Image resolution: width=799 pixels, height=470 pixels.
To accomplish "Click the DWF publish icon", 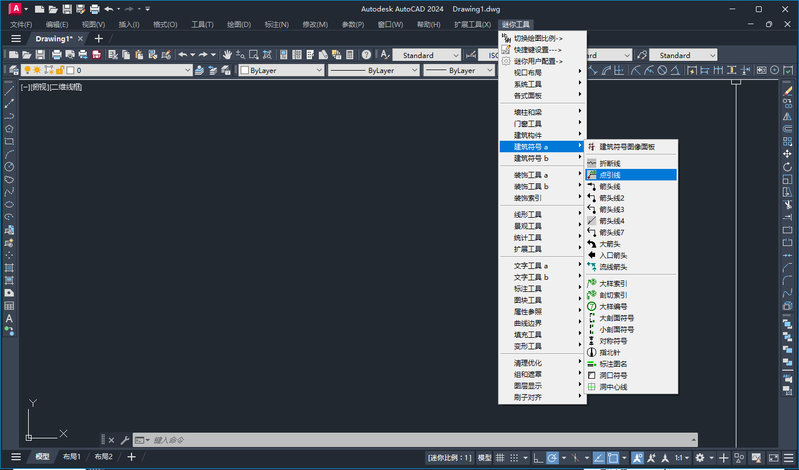I will click(x=97, y=55).
